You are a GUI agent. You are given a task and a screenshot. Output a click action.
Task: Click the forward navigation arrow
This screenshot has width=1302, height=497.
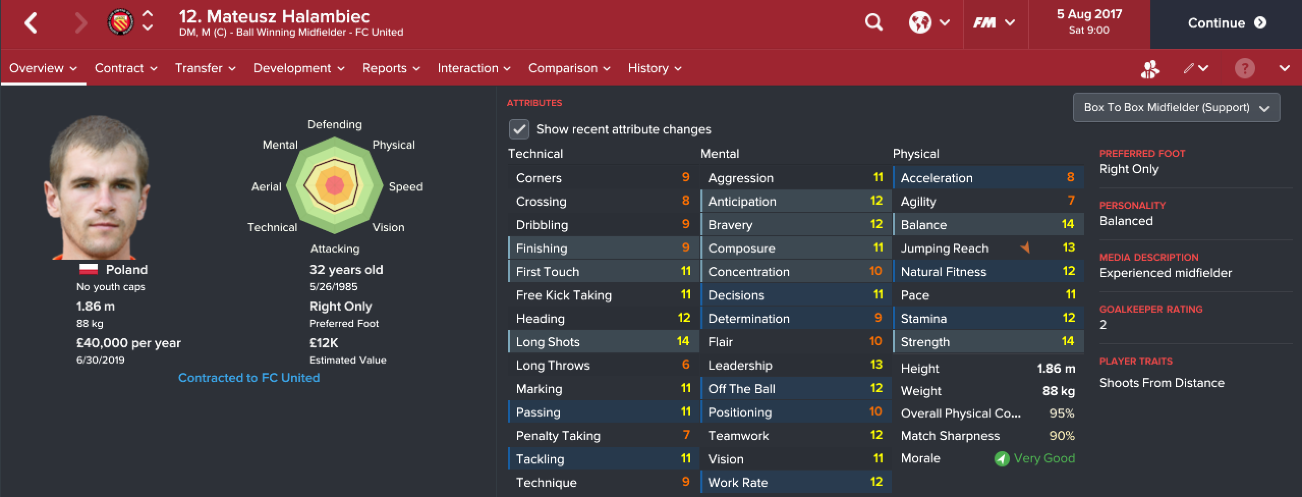pos(81,23)
